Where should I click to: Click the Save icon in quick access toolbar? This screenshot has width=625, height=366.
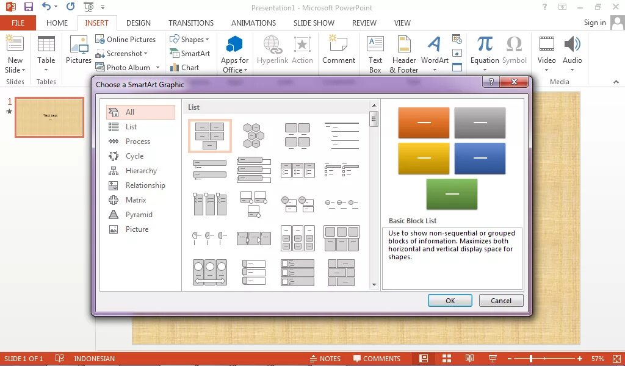(28, 7)
